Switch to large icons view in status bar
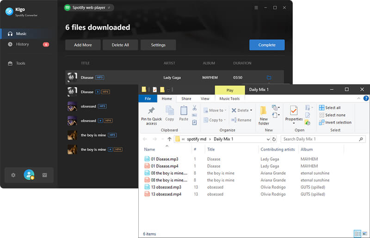The height and width of the screenshot is (238, 370). pos(364,234)
